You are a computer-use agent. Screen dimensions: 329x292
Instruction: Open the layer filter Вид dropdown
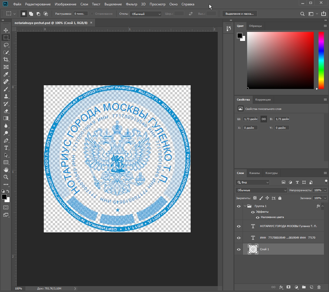point(252,182)
